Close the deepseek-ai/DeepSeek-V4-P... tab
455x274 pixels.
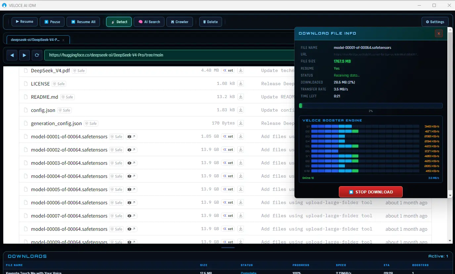coord(63,40)
